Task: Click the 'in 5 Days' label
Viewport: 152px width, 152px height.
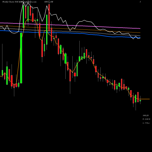Action: (146, 123)
